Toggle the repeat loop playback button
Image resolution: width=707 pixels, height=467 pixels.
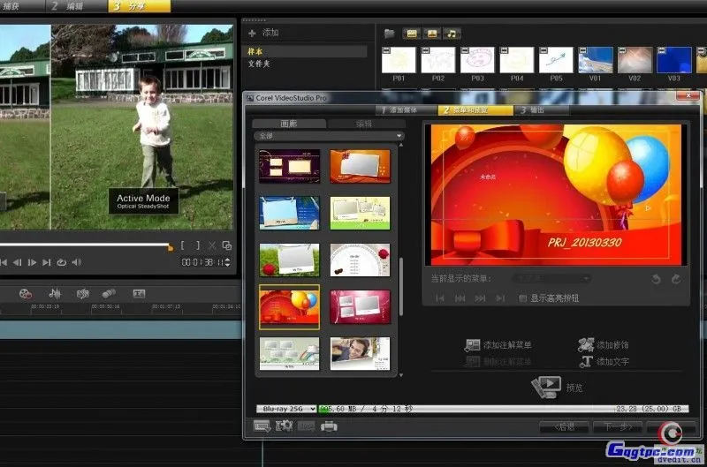61,262
